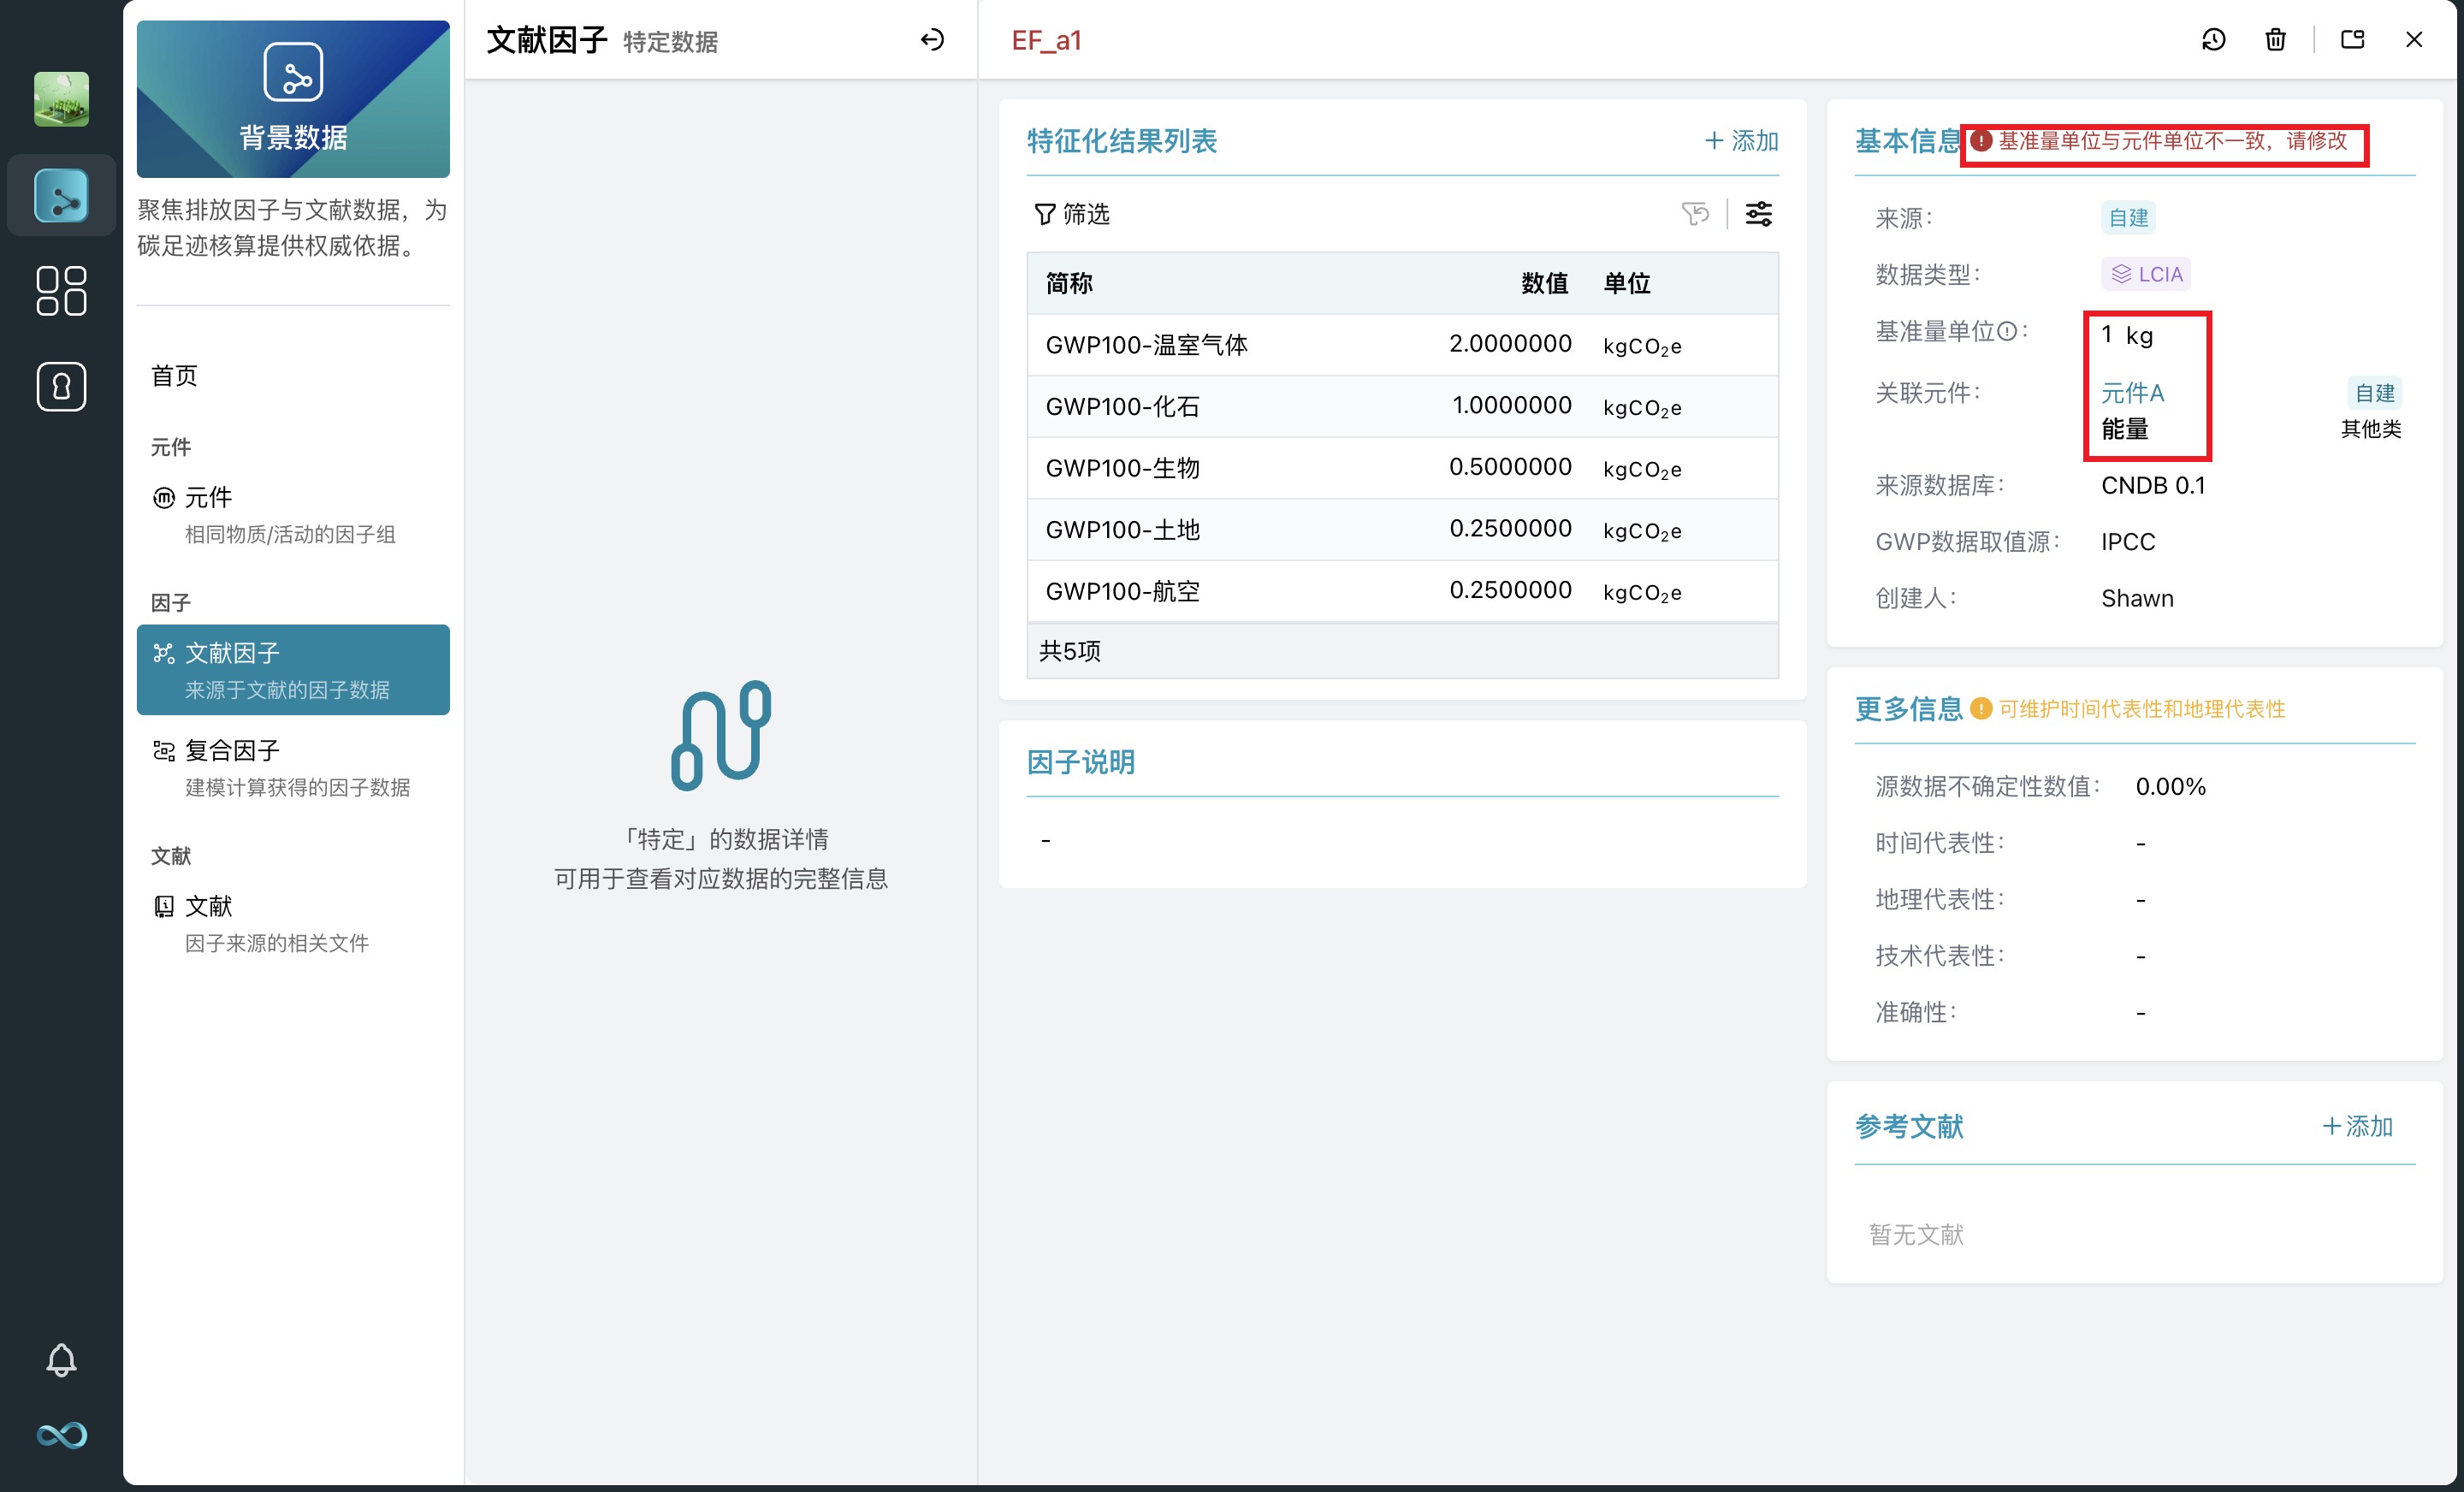Image resolution: width=2464 pixels, height=1492 pixels.
Task: Open the 背景数据 module icon in dark sidebar
Action: click(x=61, y=196)
